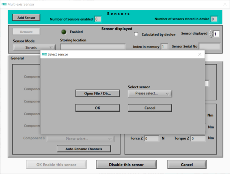Toggle the Calculated by device checkbox
Viewport: 230px width, 174px height.
coord(136,34)
